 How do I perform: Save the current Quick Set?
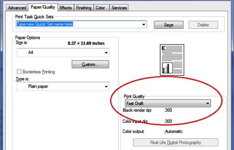(169, 25)
